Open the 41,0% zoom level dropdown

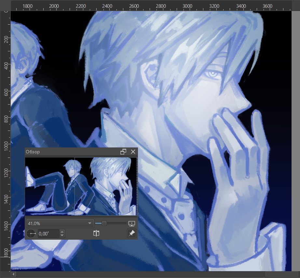(60, 223)
